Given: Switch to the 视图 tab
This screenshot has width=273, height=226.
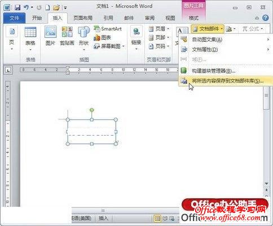Looking at the screenshot, I should point(170,18).
